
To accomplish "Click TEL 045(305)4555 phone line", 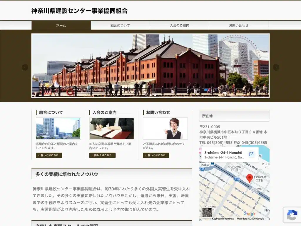I will pyautogui.click(x=233, y=143).
